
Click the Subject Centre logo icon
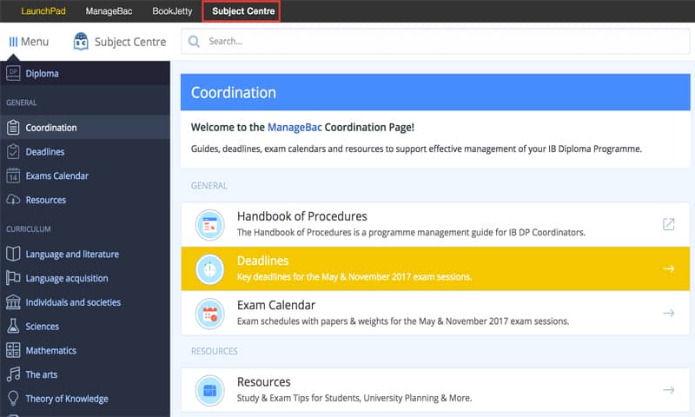click(81, 42)
